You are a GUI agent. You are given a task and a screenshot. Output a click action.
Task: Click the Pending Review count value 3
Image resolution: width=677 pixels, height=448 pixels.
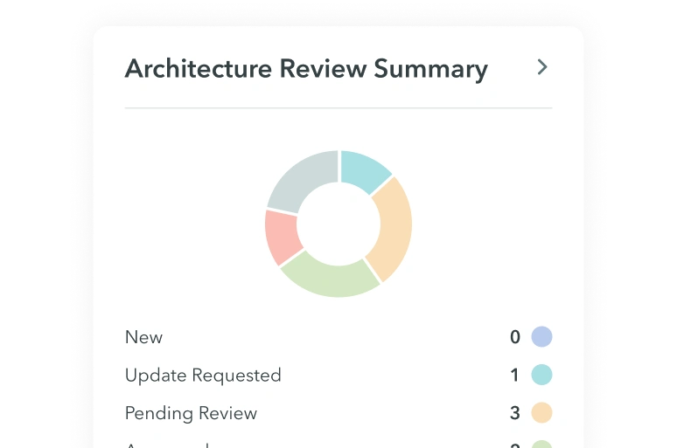(515, 413)
